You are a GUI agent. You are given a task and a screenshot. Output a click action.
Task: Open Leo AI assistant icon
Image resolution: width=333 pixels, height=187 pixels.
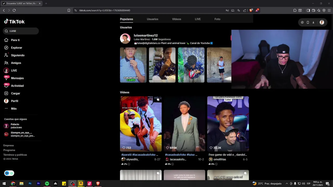tap(319, 10)
